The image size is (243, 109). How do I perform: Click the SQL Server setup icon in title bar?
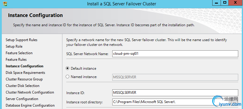(x=5, y=3)
